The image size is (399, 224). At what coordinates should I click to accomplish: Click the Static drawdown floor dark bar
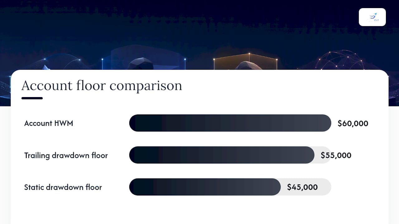coord(205,187)
